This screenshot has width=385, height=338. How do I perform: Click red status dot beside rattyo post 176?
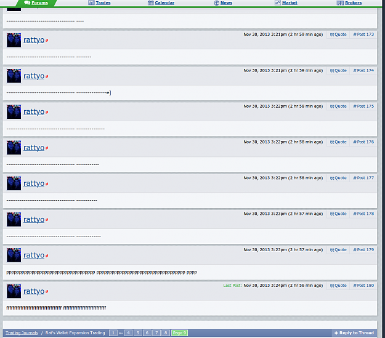tap(47, 148)
